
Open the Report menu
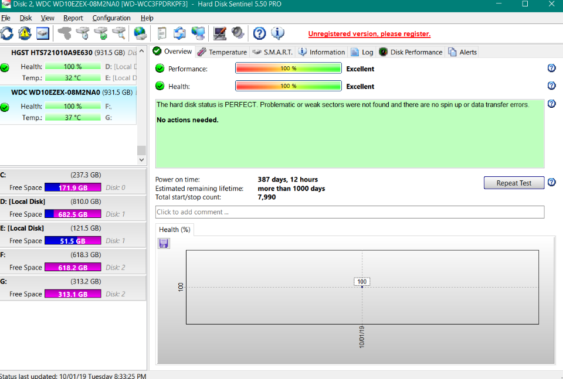tap(73, 18)
